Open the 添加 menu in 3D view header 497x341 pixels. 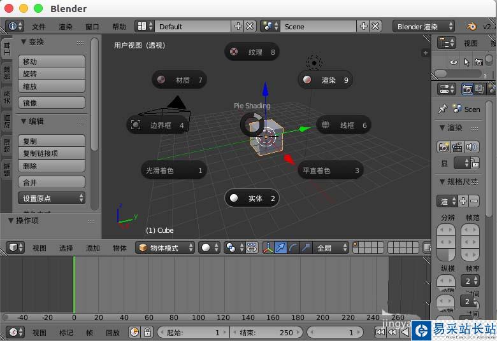pyautogui.click(x=92, y=248)
